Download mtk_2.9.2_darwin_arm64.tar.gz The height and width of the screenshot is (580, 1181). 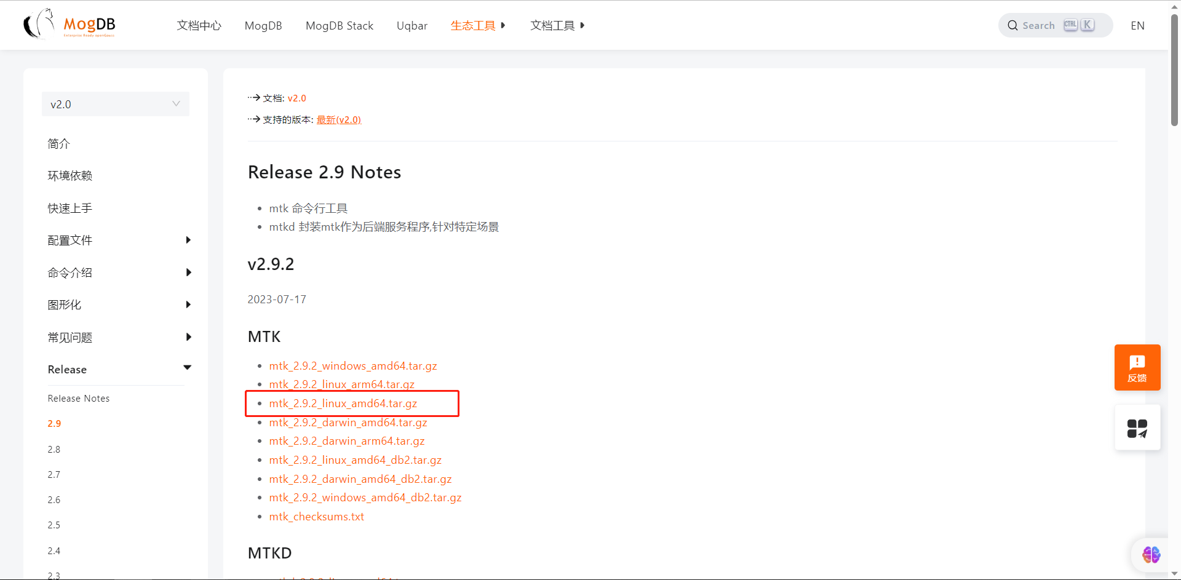347,440
